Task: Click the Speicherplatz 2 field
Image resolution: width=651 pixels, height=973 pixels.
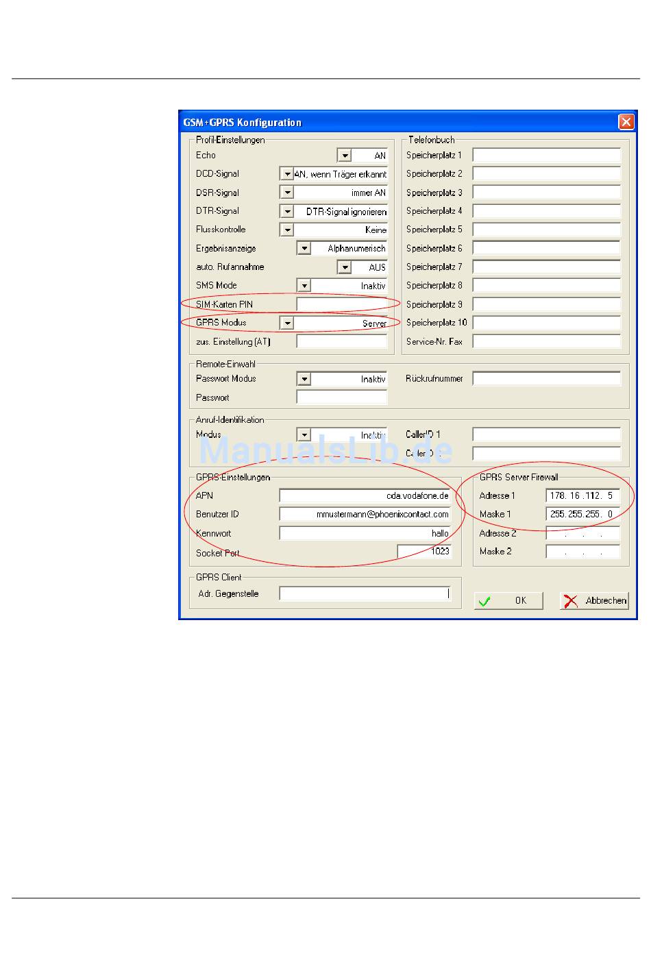Action: 546,174
